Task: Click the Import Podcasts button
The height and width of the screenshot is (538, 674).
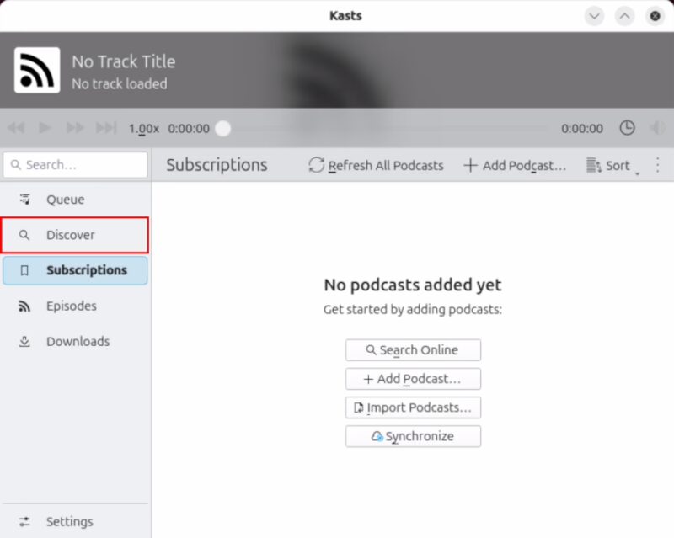Action: click(413, 407)
